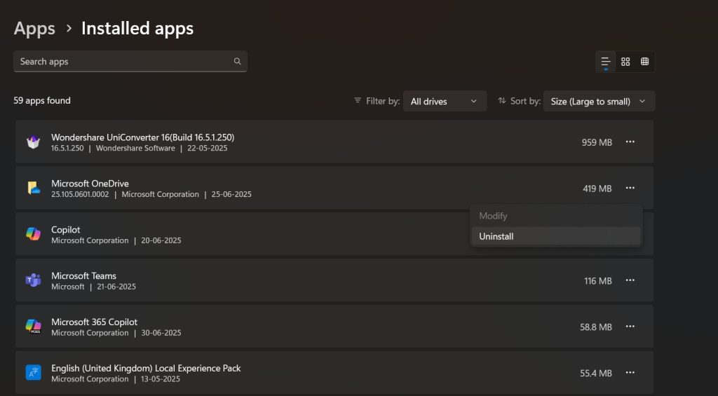The width and height of the screenshot is (718, 396).
Task: Click the Teams install date 21-06-2025
Action: pyautogui.click(x=116, y=287)
